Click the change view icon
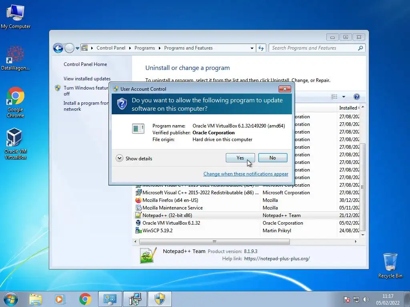410x307 pixels. click(334, 97)
